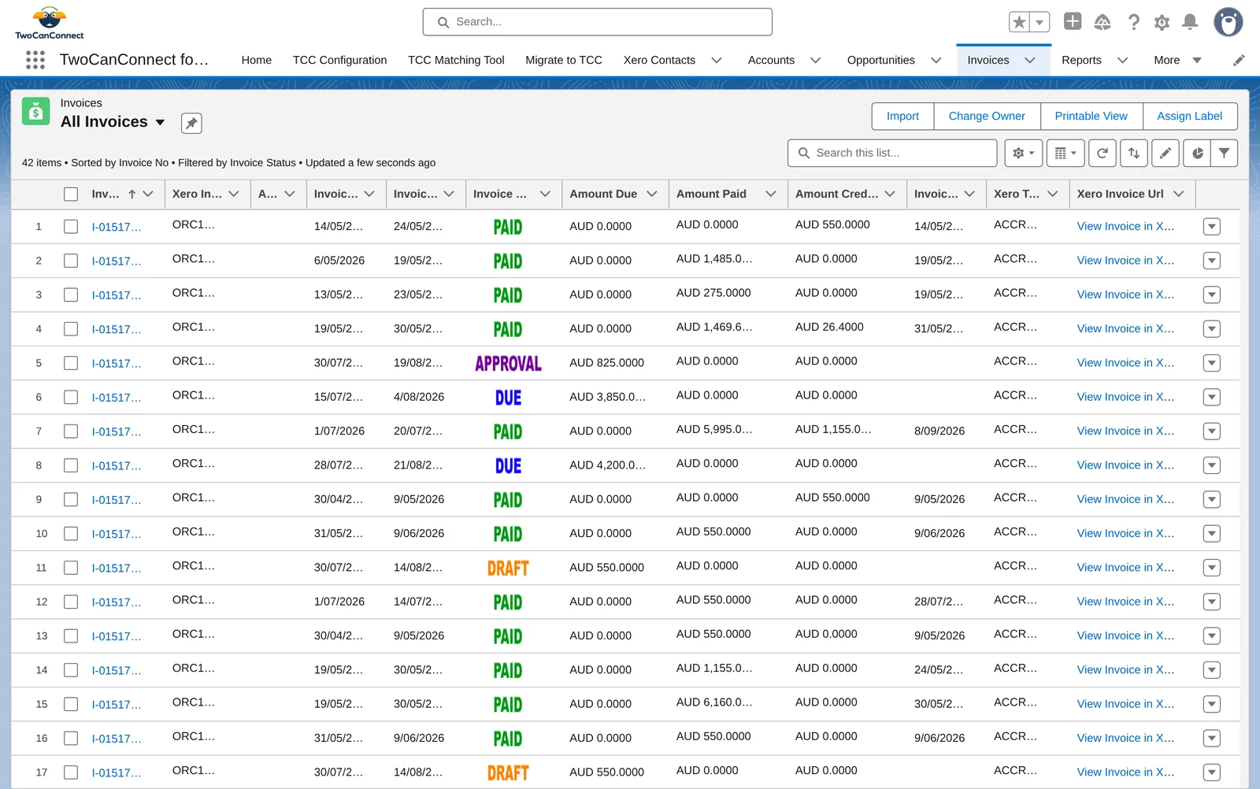Open Xero Invoice Url column menu chevron
This screenshot has width=1260, height=789.
[1179, 194]
